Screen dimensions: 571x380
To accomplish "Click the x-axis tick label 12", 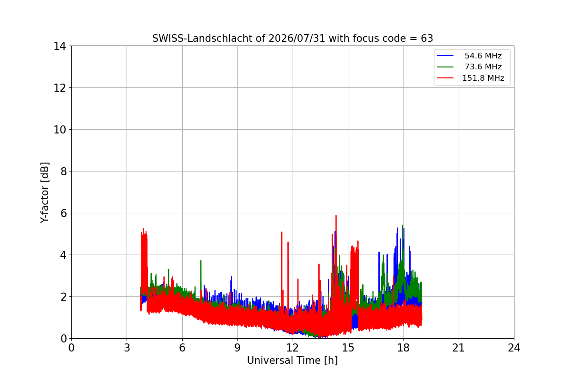I will 293,348.
